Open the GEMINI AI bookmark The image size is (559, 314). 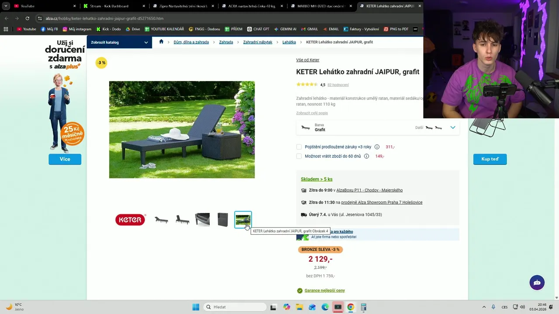point(285,29)
